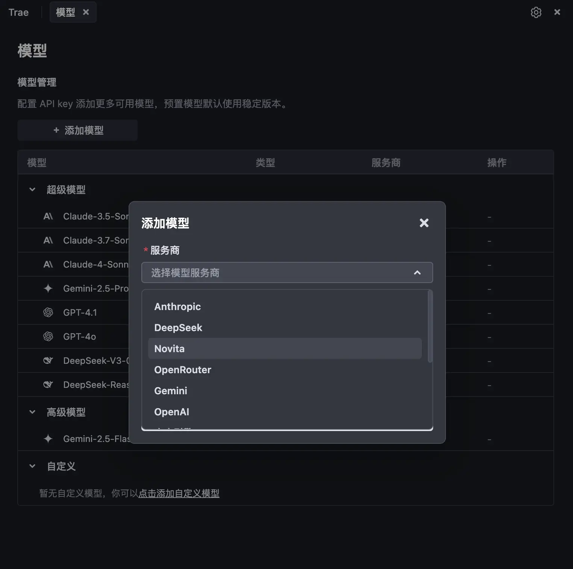Click the DeepSeek whale icon beside DeepSeek-V3
Image resolution: width=573 pixels, height=569 pixels.
pos(48,361)
